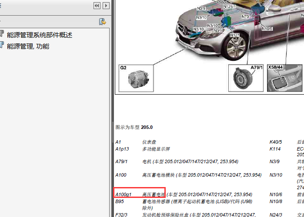Image resolution: width=304 pixels, height=217 pixels.
Task: Click legend code K114
Action: [x=275, y=149]
